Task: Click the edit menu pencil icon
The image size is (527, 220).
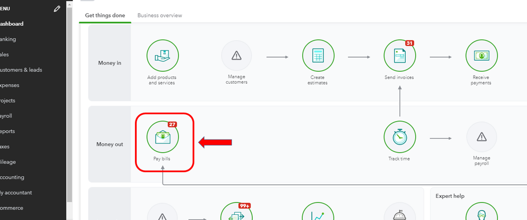Action: click(57, 9)
